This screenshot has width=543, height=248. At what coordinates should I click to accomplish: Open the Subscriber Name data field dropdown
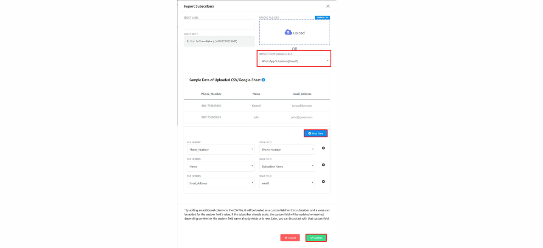287,166
